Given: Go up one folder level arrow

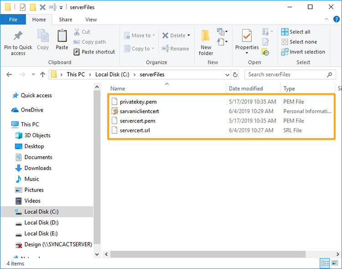Looking at the screenshot, I should (x=42, y=74).
